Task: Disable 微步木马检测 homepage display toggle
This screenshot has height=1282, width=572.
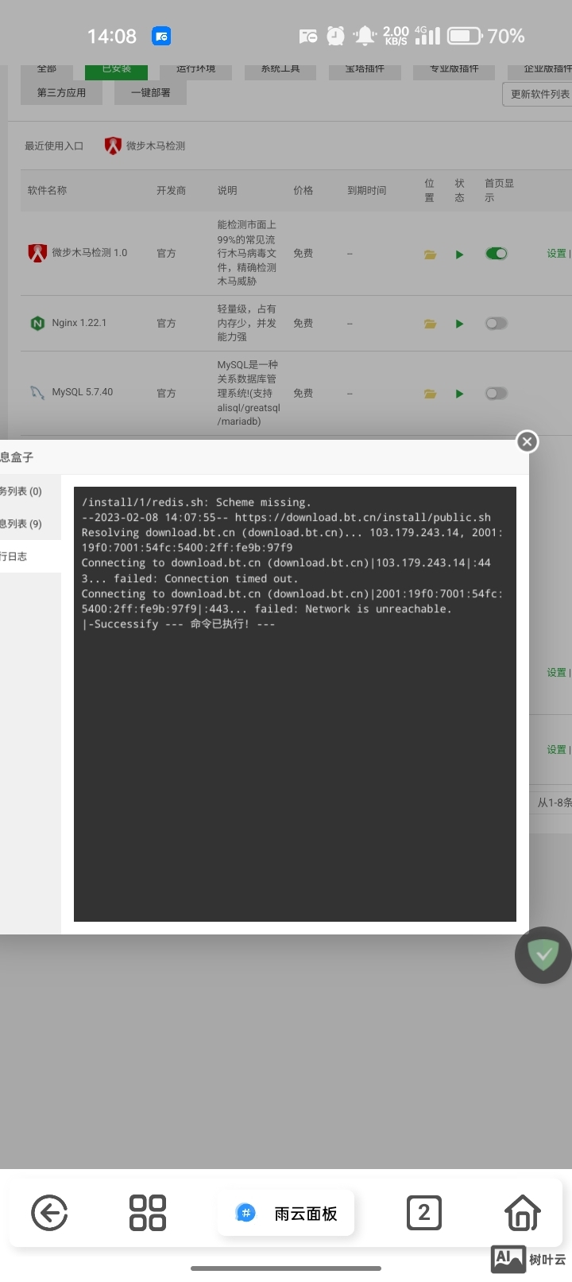Action: (x=497, y=254)
